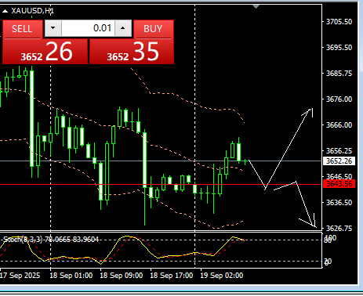Click the 19 Sep 02:00 time axis label
The height and width of the screenshot is (296, 363).
click(x=222, y=276)
